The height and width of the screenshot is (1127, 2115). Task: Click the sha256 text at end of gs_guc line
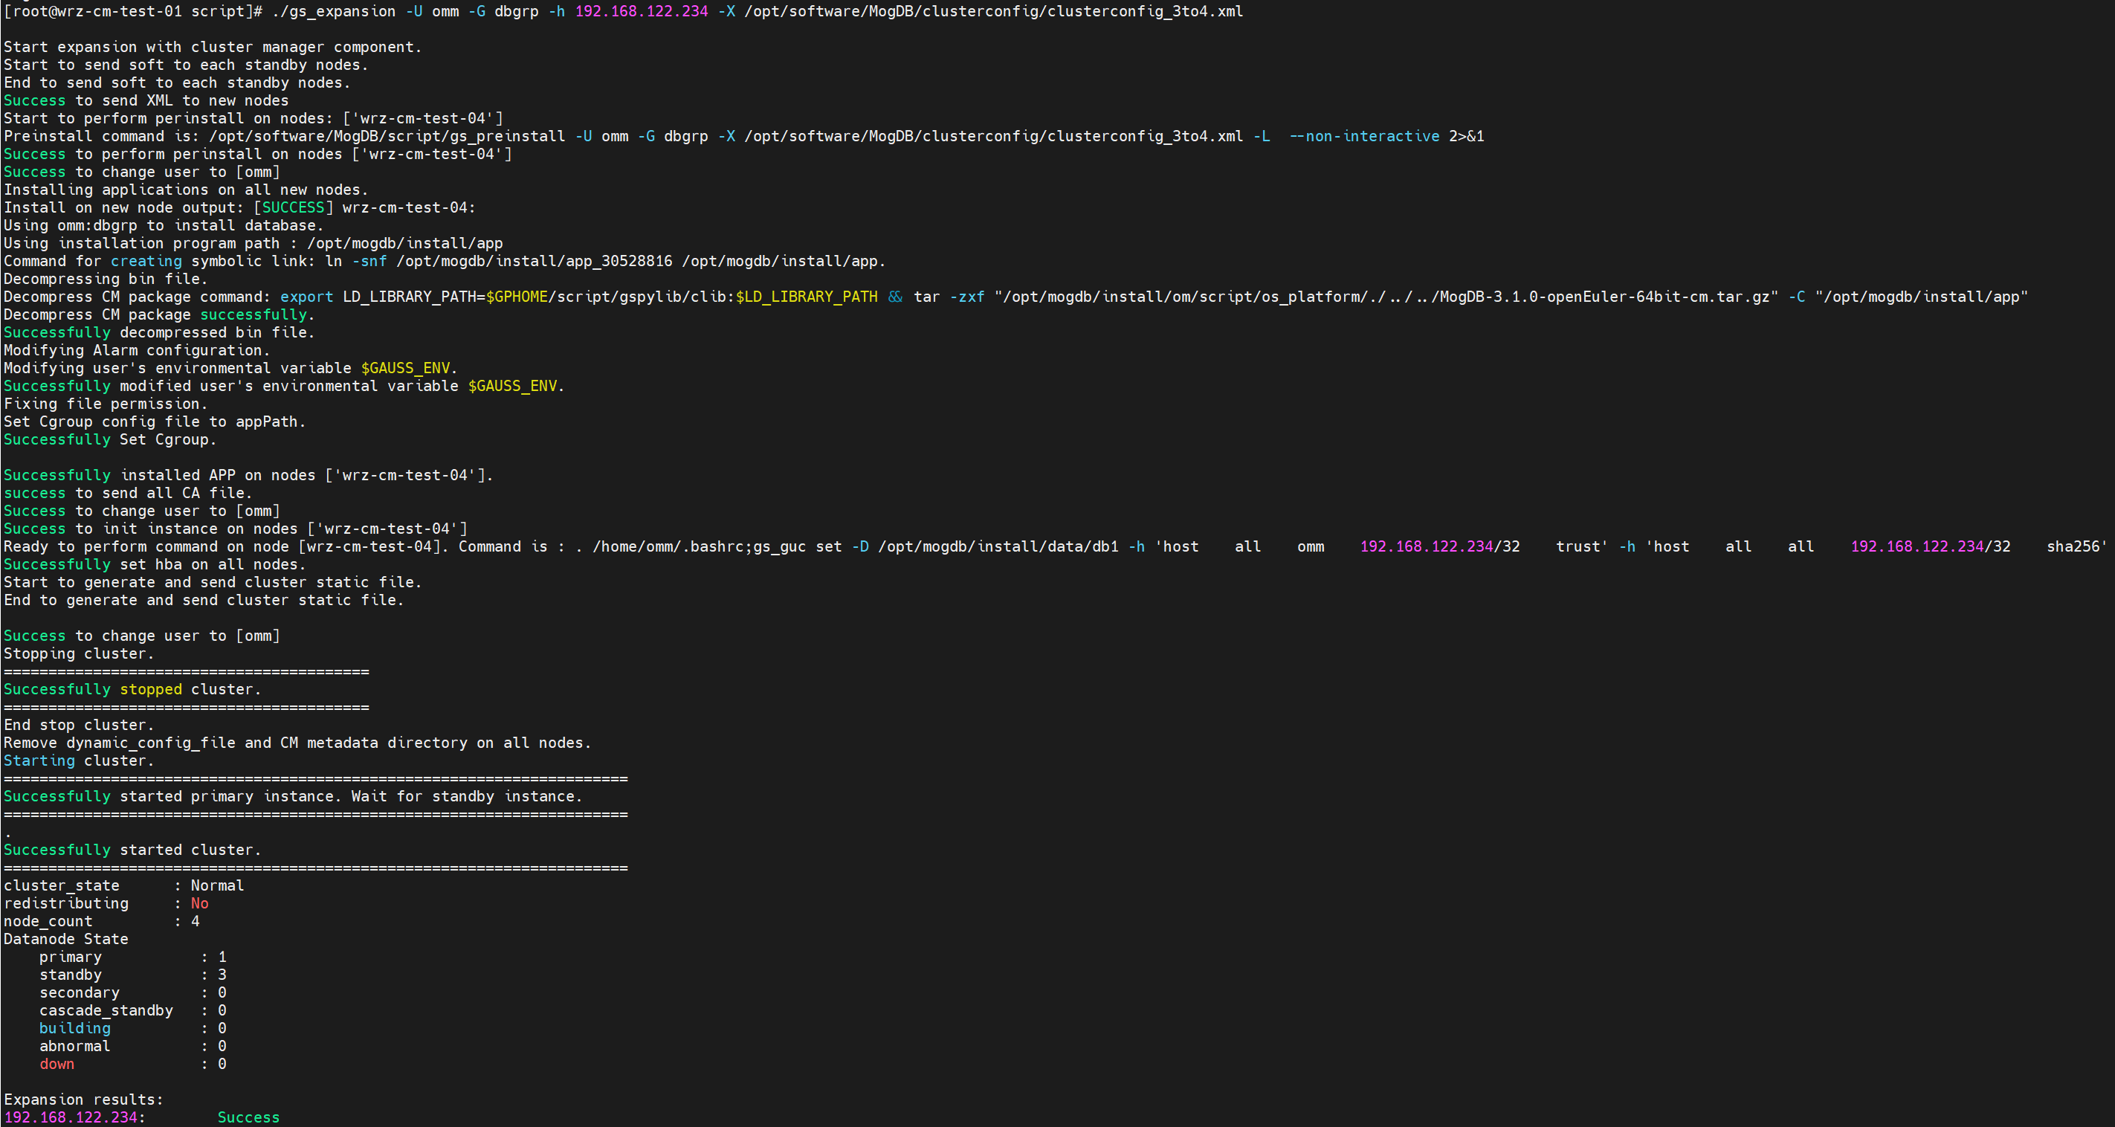point(2073,546)
